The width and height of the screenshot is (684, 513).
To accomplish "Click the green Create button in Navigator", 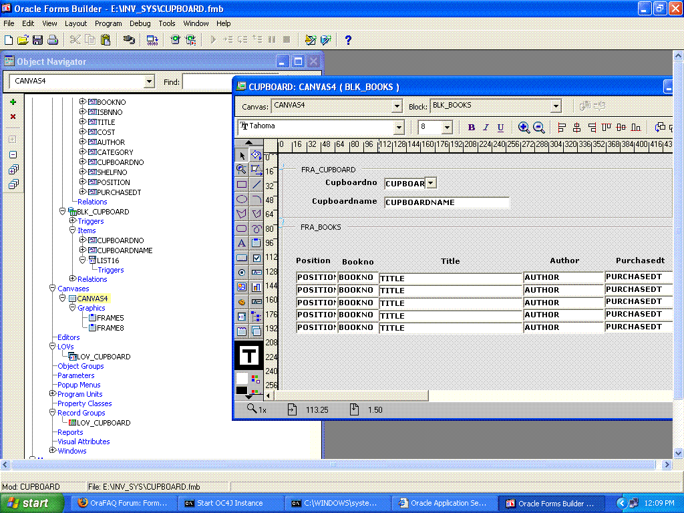I will pyautogui.click(x=13, y=102).
